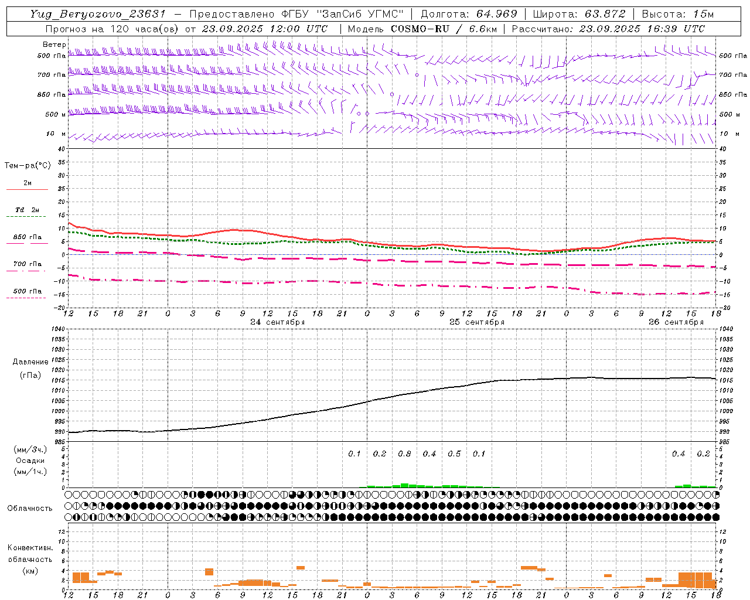Click the Осадки panel label
The image size is (750, 600).
click(x=30, y=461)
